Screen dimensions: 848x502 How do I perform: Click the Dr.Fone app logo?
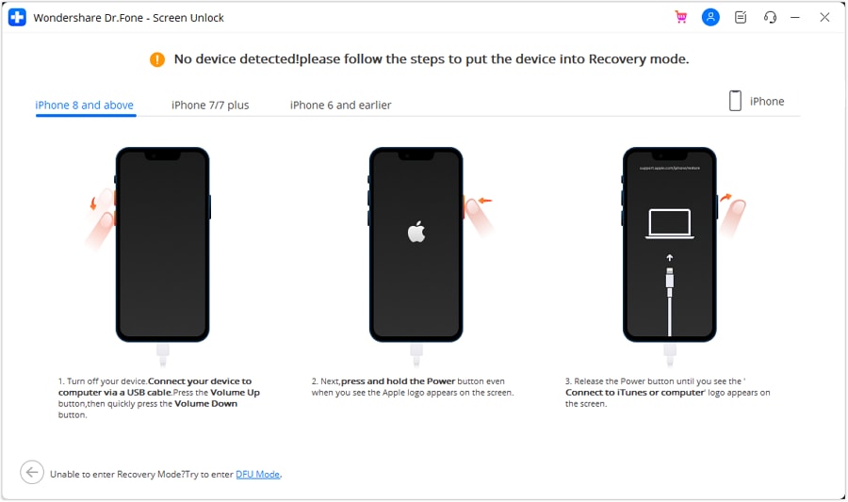17,17
